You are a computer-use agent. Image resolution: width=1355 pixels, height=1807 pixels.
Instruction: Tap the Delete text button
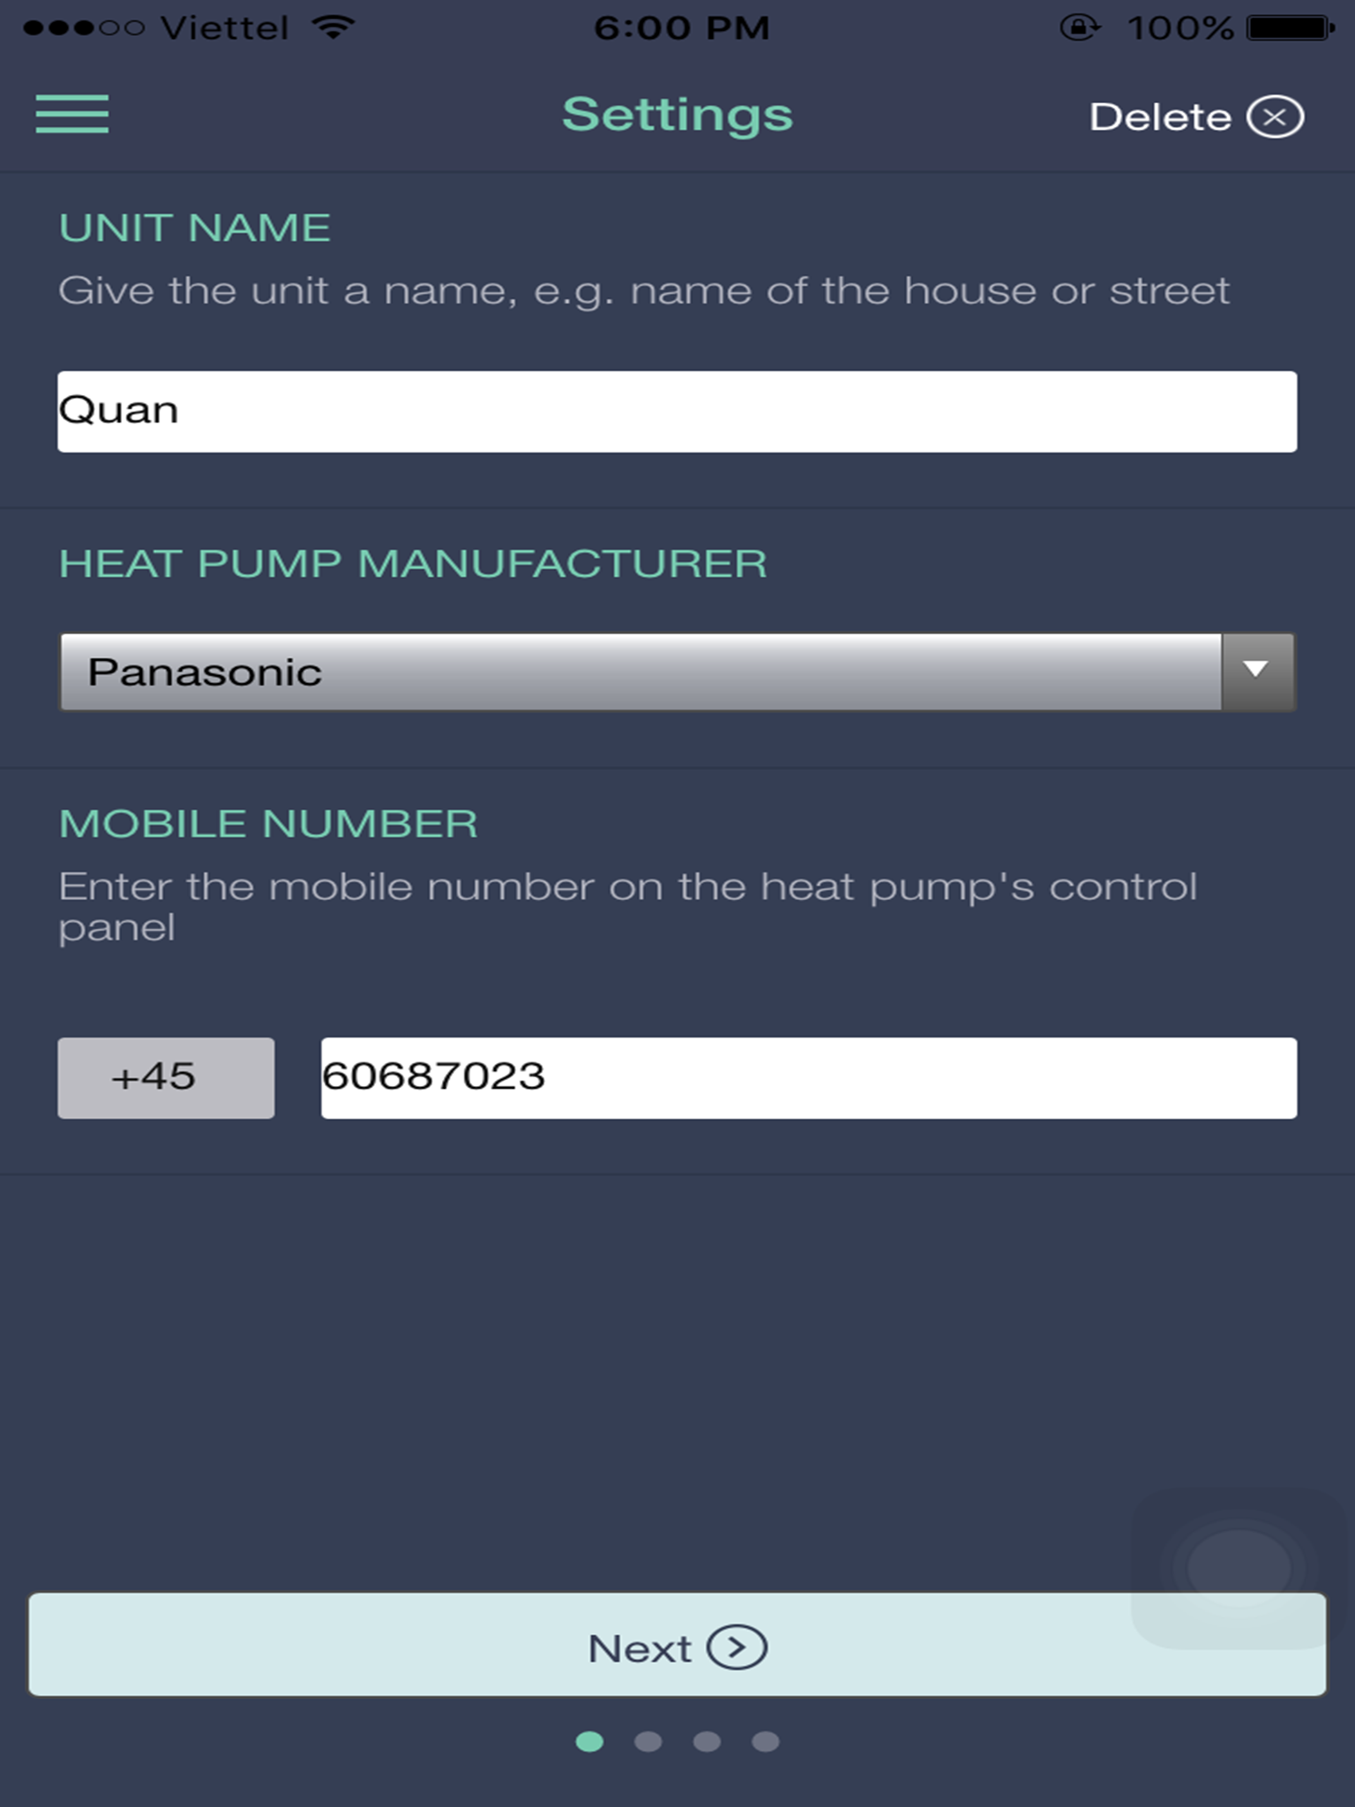click(x=1160, y=117)
